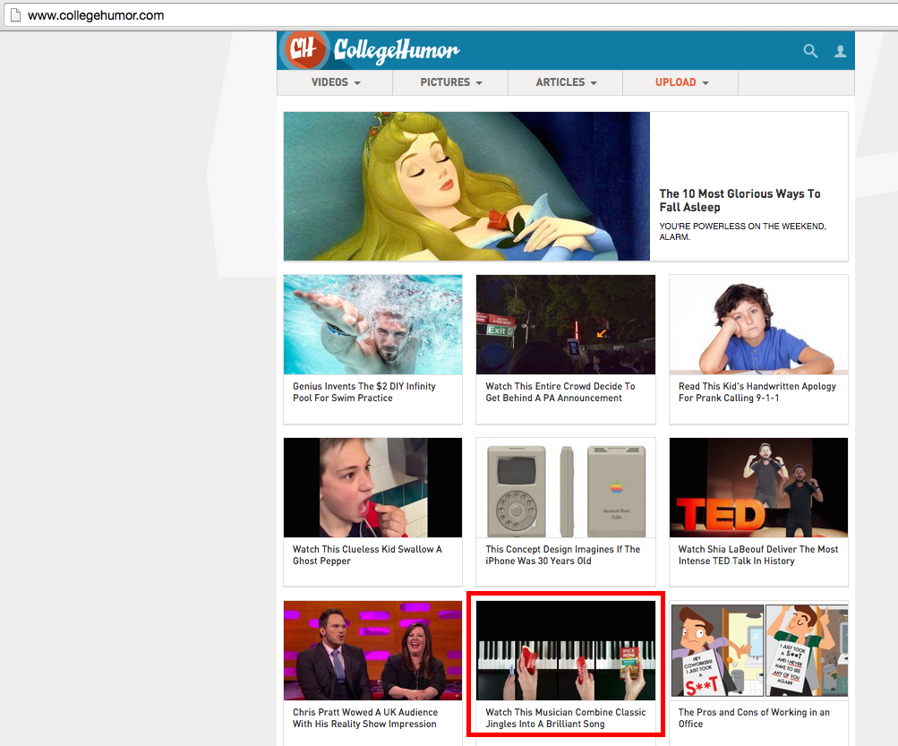Open Sleeping Beauty featured image
The height and width of the screenshot is (746, 898).
click(x=466, y=186)
